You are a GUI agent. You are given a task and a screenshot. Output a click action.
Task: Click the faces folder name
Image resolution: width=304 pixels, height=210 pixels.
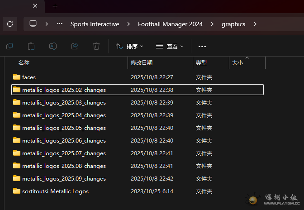coord(29,77)
